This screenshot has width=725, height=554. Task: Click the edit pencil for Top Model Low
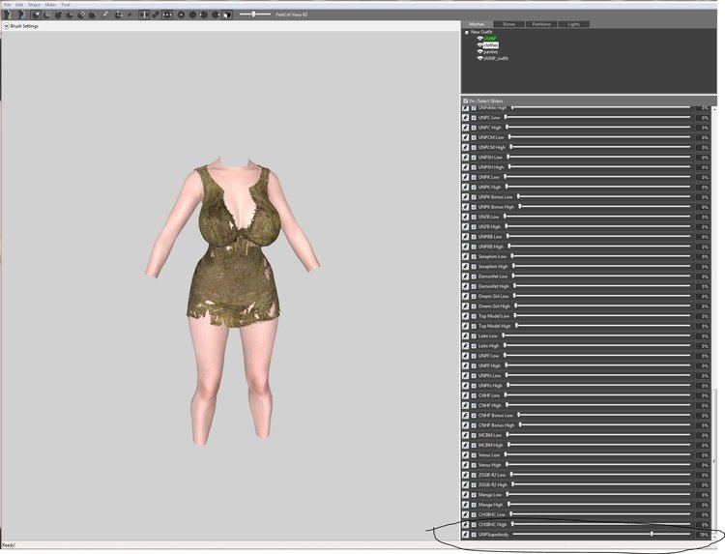point(466,316)
